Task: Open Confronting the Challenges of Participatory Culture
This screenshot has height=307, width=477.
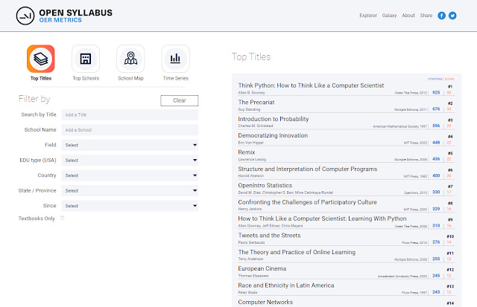Action: click(x=308, y=202)
